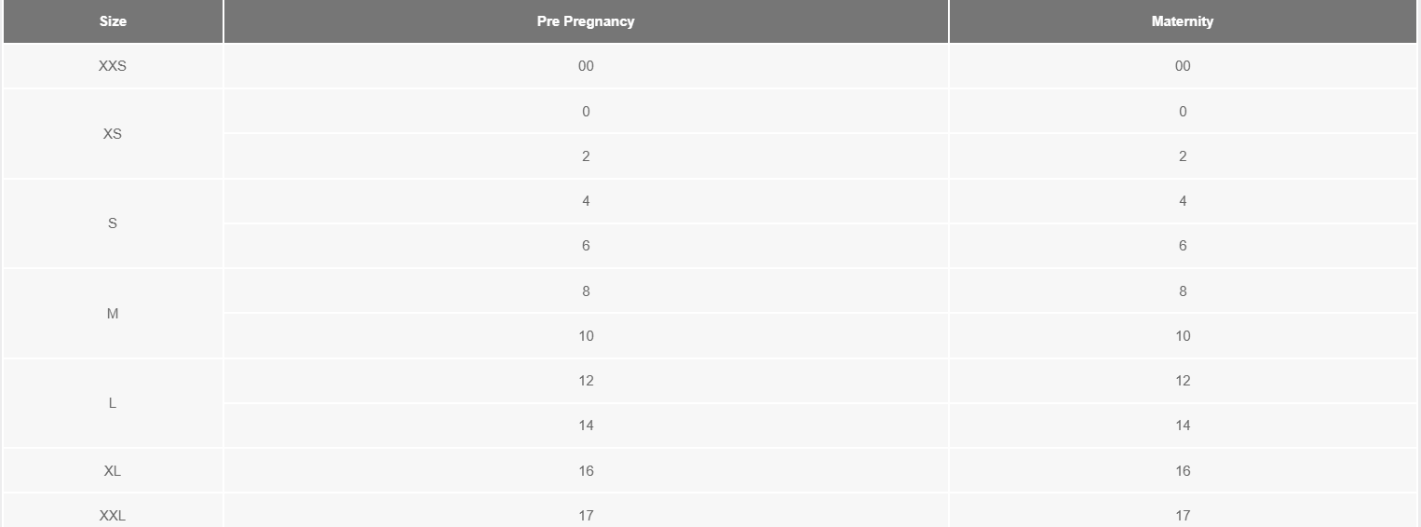Click the Size column header
The image size is (1421, 527).
point(113,21)
